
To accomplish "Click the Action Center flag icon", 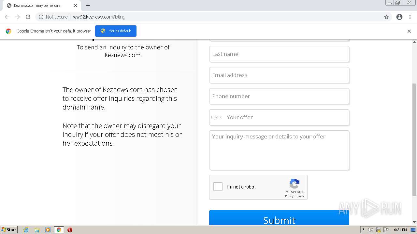I will pyautogui.click(x=386, y=230).
